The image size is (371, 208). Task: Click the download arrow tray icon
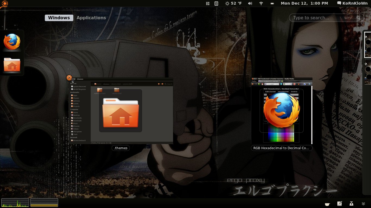351,203
